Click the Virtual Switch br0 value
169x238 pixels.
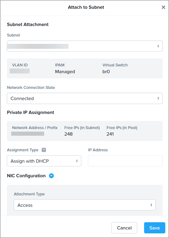click(106, 72)
